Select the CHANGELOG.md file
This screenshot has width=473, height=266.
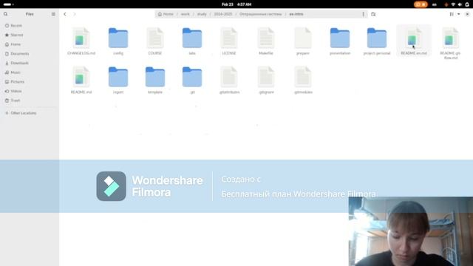[81, 41]
